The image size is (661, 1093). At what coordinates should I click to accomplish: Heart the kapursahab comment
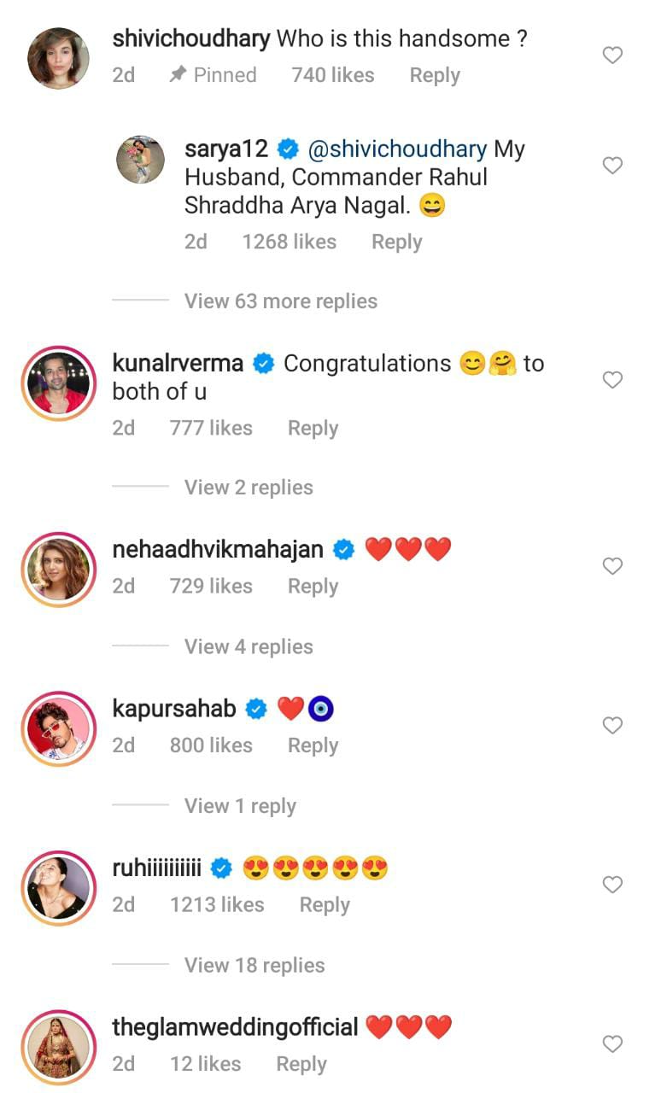pos(612,726)
